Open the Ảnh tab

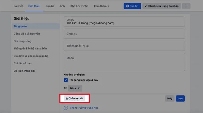62,6
